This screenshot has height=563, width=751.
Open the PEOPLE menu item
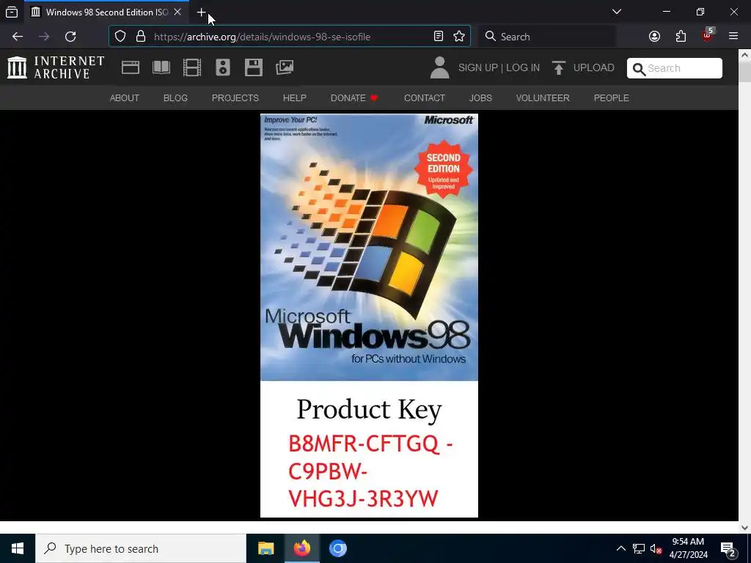(611, 98)
